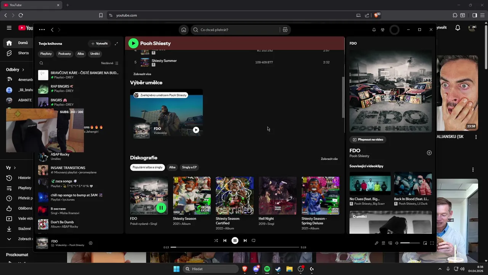Open Spotify notifications bell
Viewport: 488px width, 275px height.
pos(374,30)
